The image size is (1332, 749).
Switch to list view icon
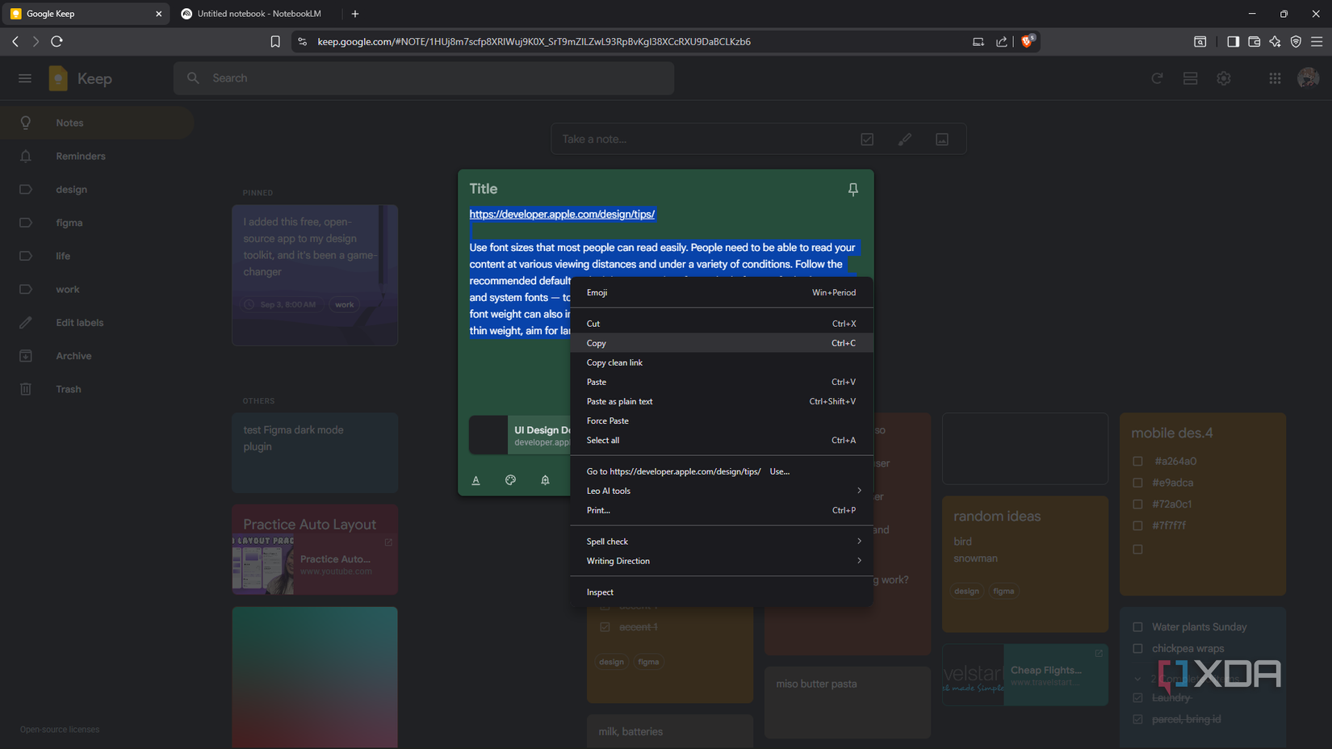pyautogui.click(x=1190, y=78)
